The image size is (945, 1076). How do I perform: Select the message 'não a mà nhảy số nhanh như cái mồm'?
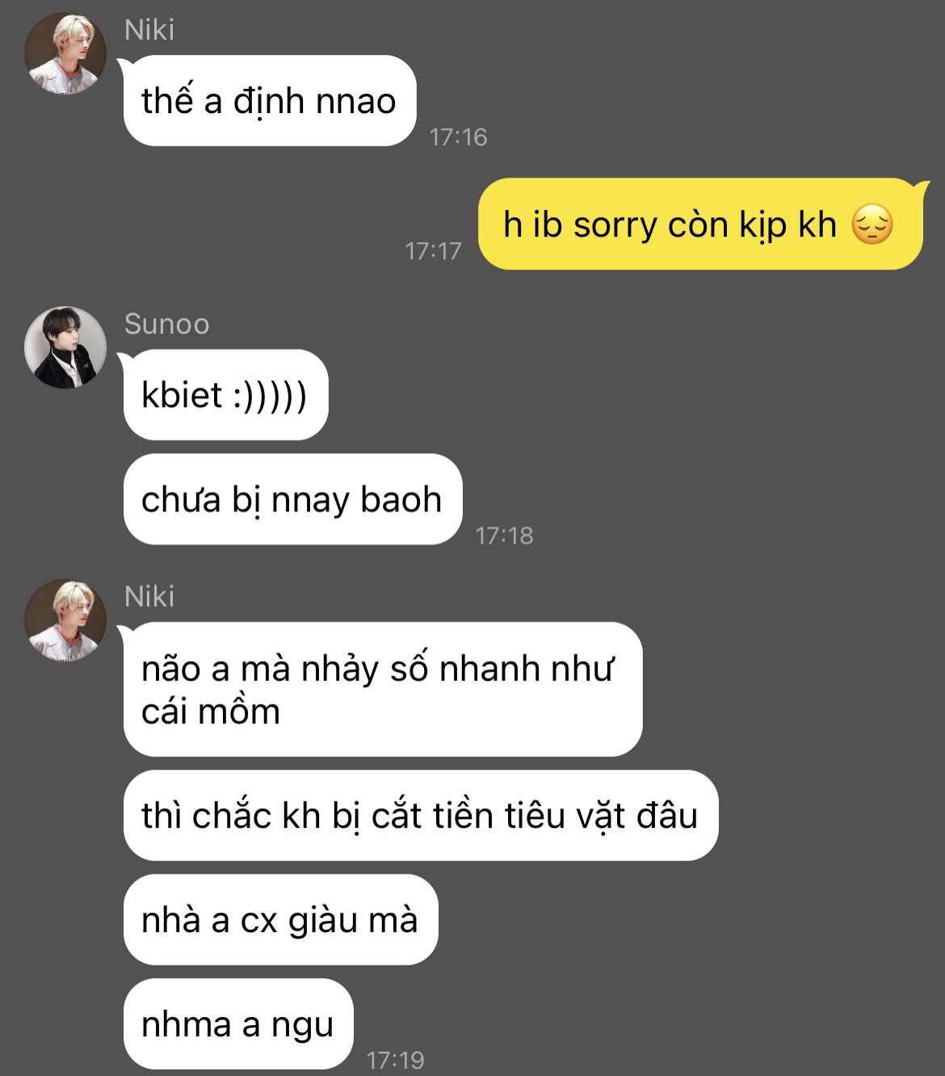[x=383, y=689]
